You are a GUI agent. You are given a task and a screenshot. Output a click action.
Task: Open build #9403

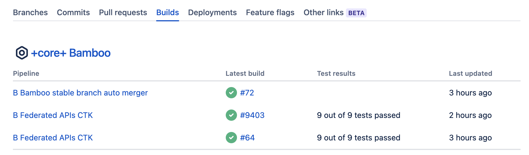pyautogui.click(x=252, y=115)
